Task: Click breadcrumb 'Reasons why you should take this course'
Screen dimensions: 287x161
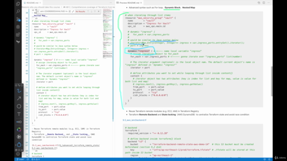Action: tap(41, 7)
